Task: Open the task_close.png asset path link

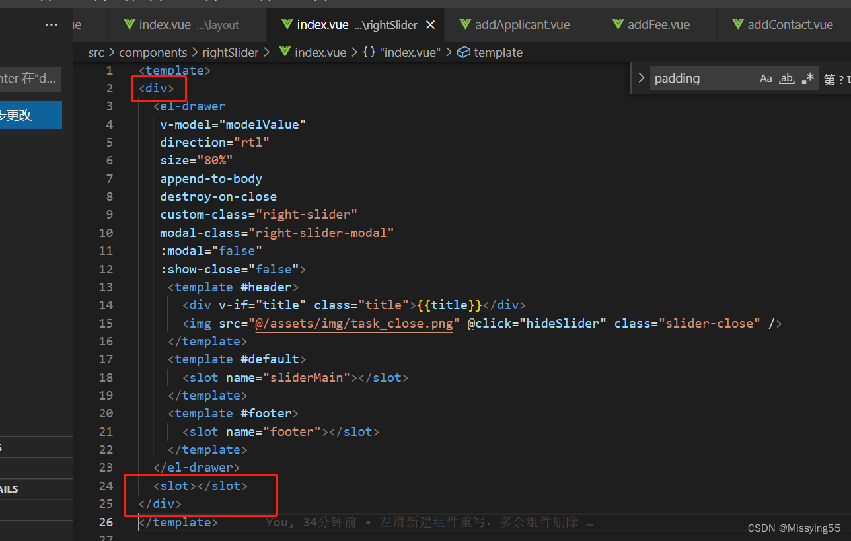Action: (353, 323)
